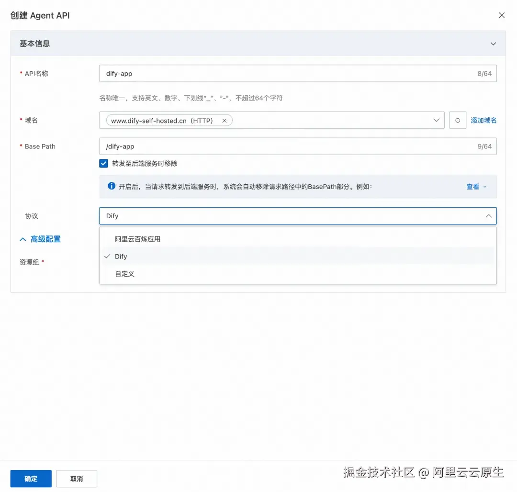Click the blue info icon in notice
The height and width of the screenshot is (492, 517).
(x=112, y=186)
